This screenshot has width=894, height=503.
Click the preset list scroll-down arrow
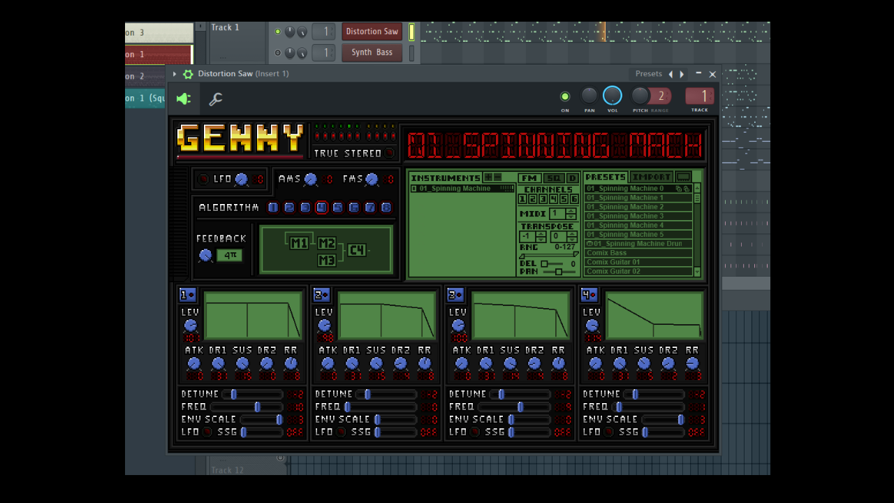[696, 271]
